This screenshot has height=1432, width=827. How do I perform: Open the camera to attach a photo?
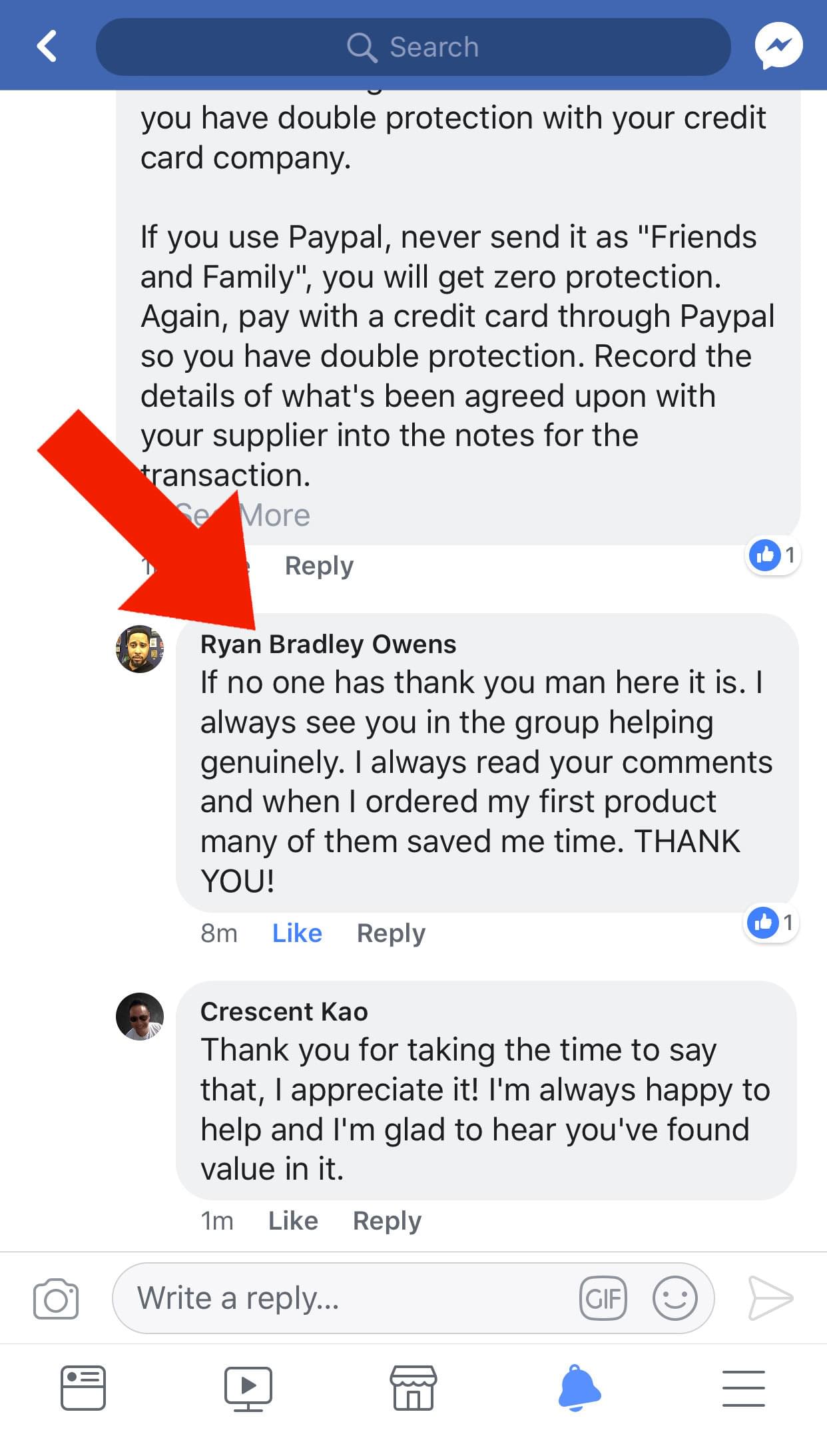pyautogui.click(x=56, y=1298)
